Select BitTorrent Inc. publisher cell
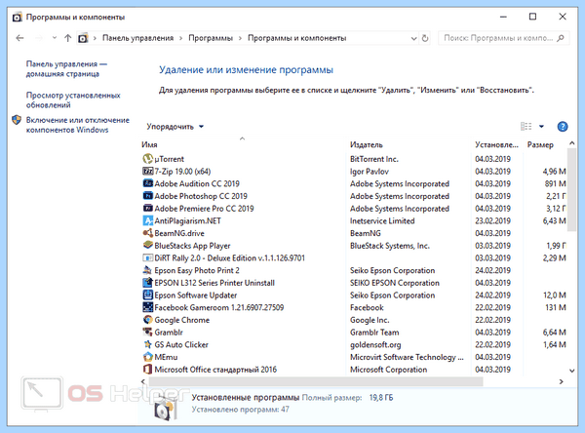 pos(374,159)
